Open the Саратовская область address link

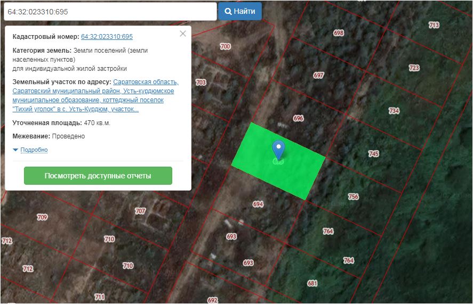[146, 82]
